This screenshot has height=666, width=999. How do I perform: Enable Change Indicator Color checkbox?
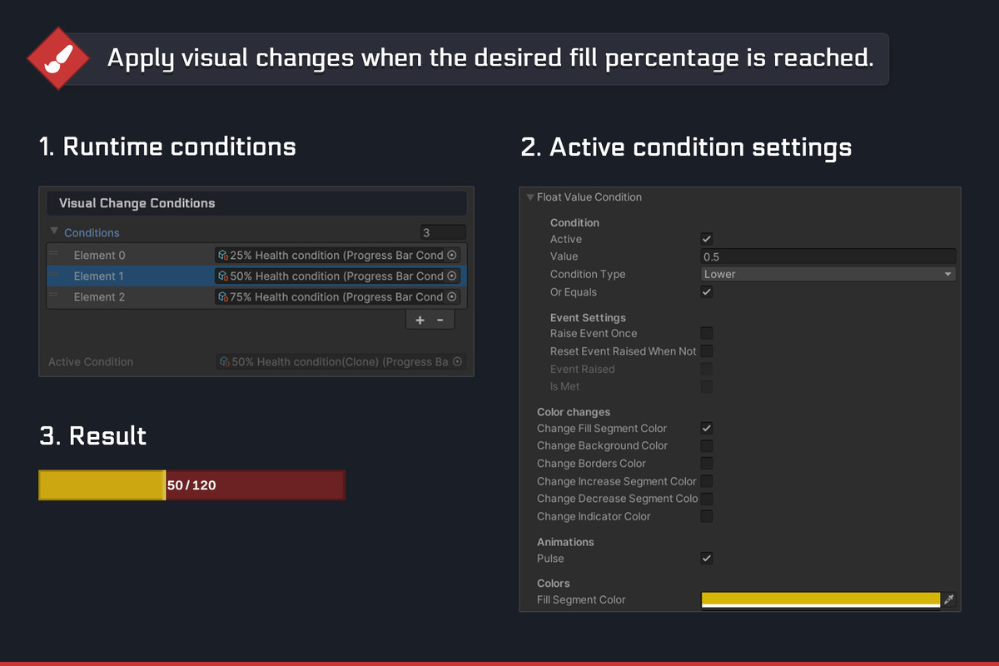tap(707, 516)
